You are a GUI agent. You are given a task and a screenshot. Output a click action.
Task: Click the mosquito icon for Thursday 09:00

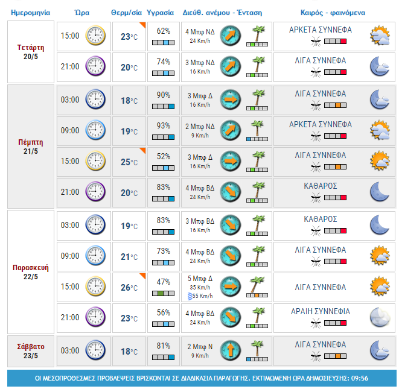coord(316,136)
